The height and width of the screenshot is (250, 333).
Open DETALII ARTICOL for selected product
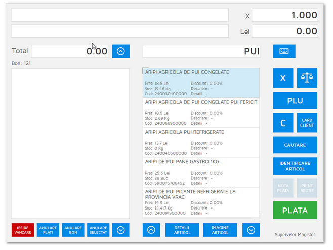click(x=182, y=230)
